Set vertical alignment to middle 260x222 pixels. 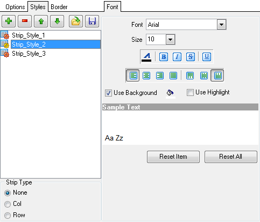coord(204,76)
